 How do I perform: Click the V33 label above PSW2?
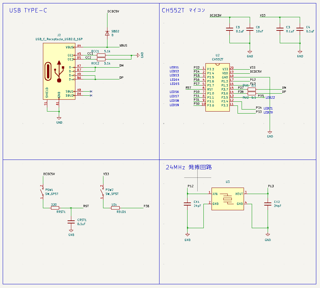(x=106, y=174)
